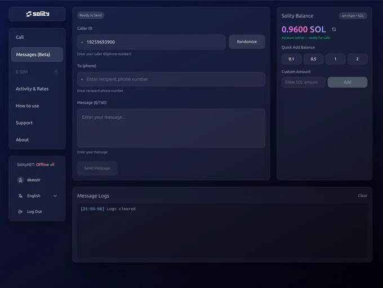This screenshot has height=288, width=383.
Task: Quick add 2 SOL balance
Action: [357, 59]
